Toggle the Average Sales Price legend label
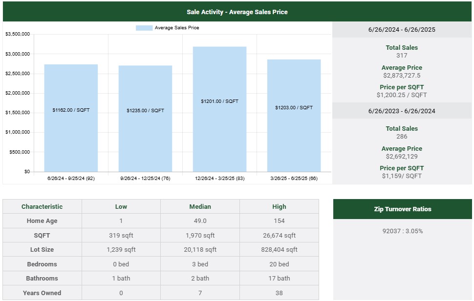This screenshot has width=474, height=301. [x=177, y=28]
